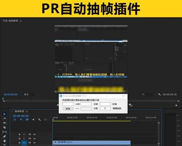Click the frame interval field showing 9

[x=105, y=108]
